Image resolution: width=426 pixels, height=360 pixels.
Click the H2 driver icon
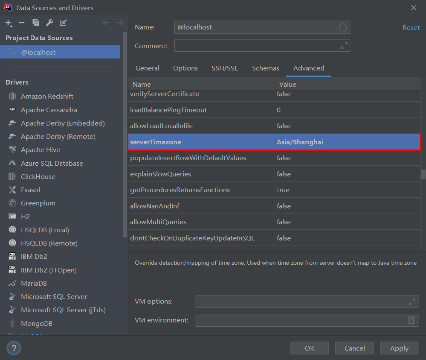12,217
